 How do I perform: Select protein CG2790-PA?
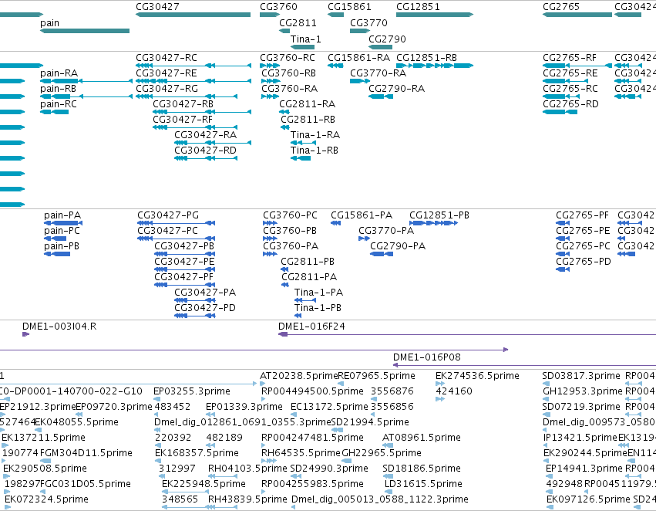click(382, 254)
